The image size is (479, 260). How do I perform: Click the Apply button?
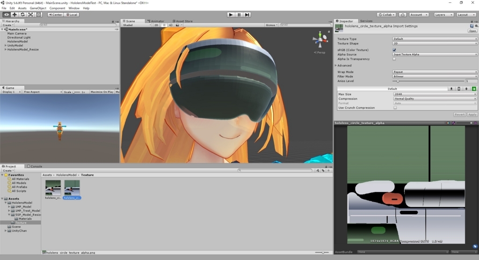(472, 114)
